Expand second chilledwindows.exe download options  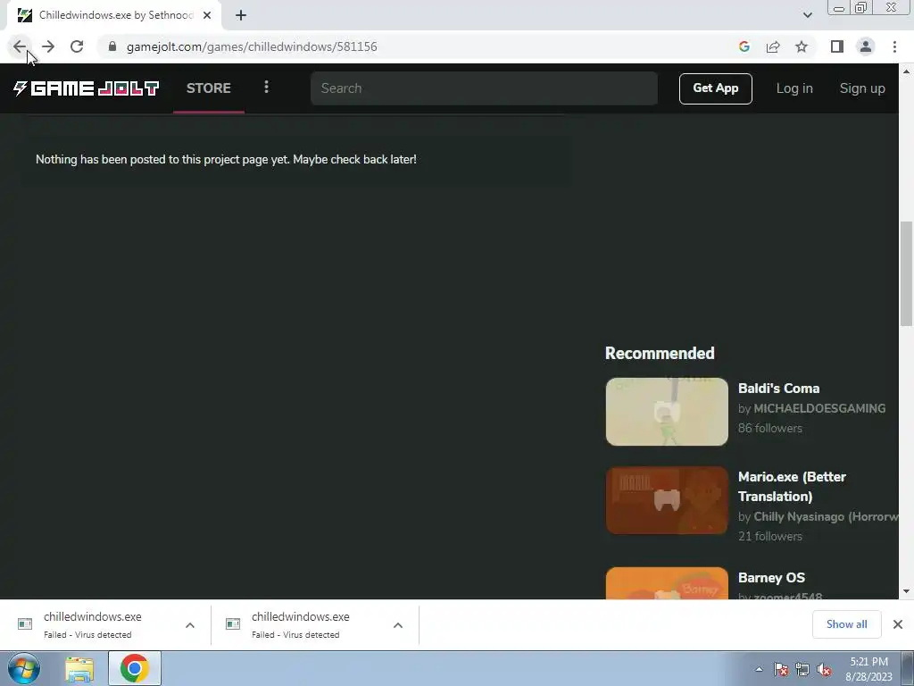point(398,624)
